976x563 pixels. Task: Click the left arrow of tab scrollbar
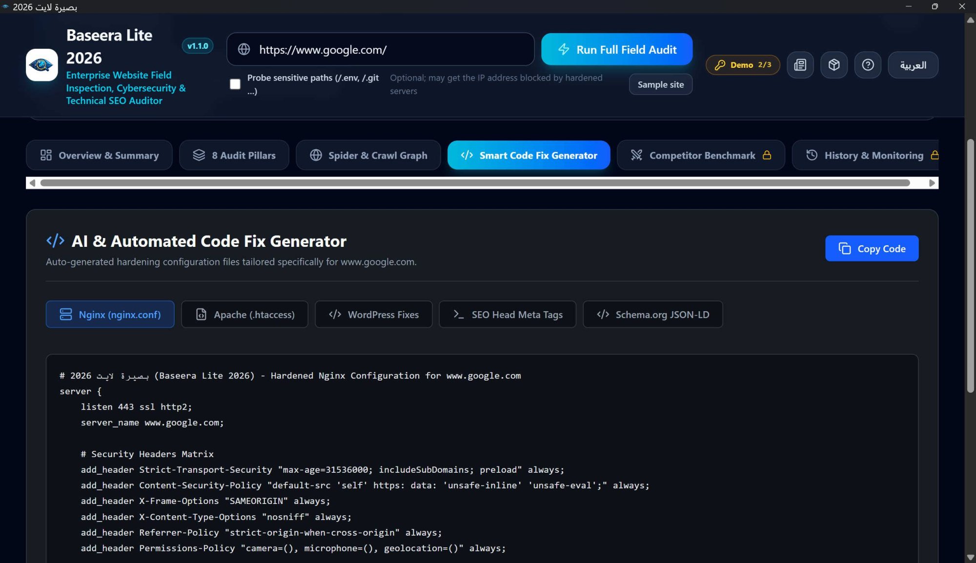click(32, 183)
